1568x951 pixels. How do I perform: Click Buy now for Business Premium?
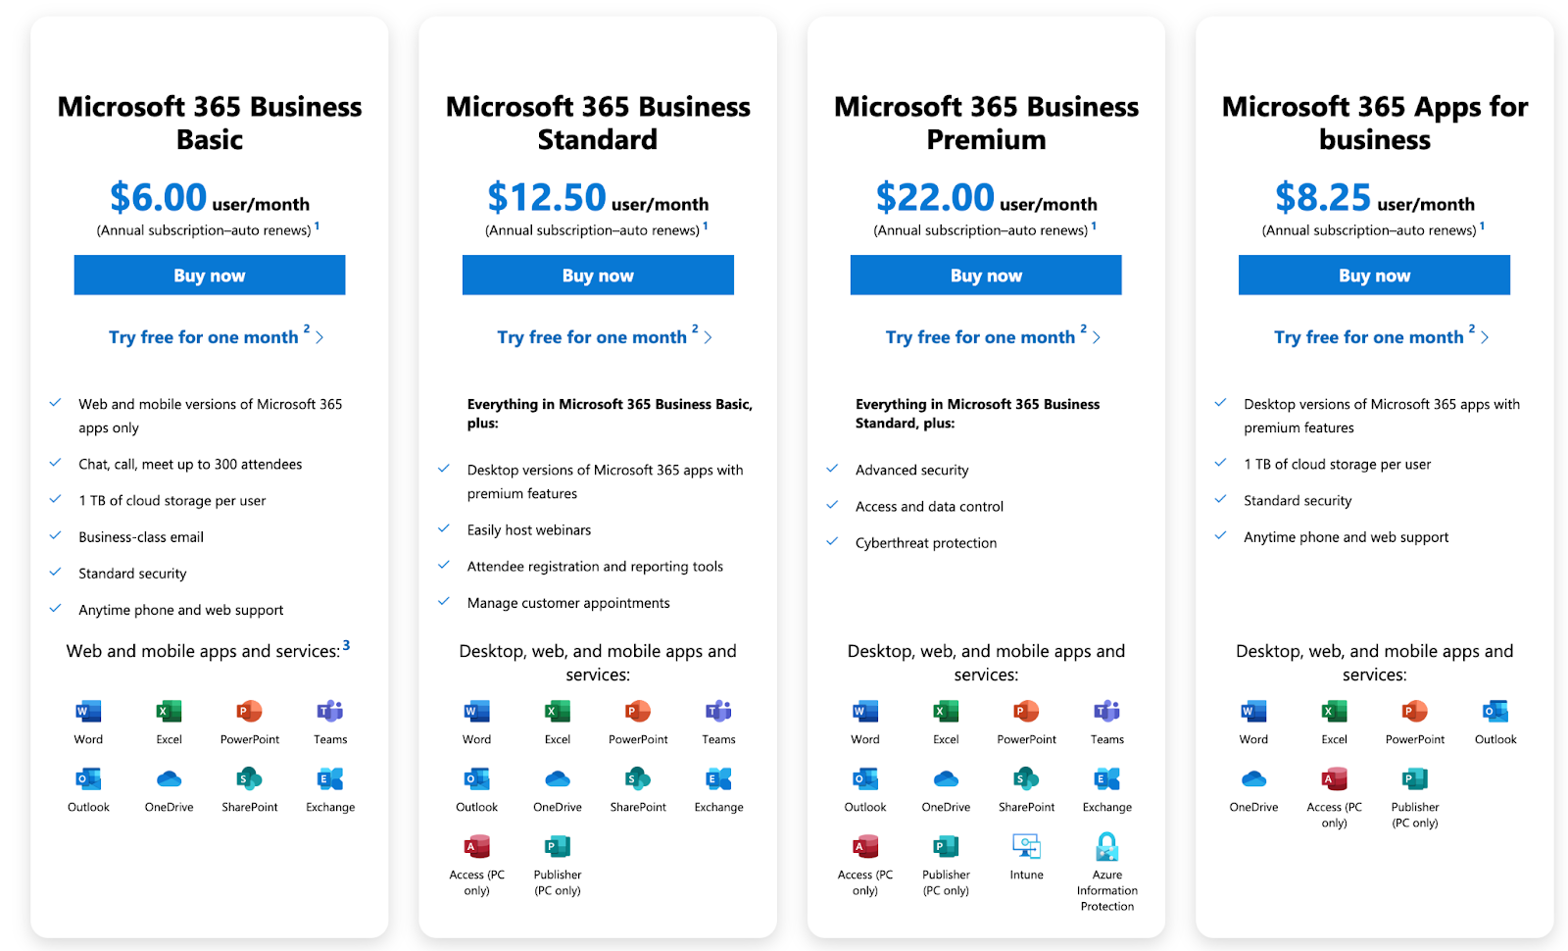[x=985, y=275]
